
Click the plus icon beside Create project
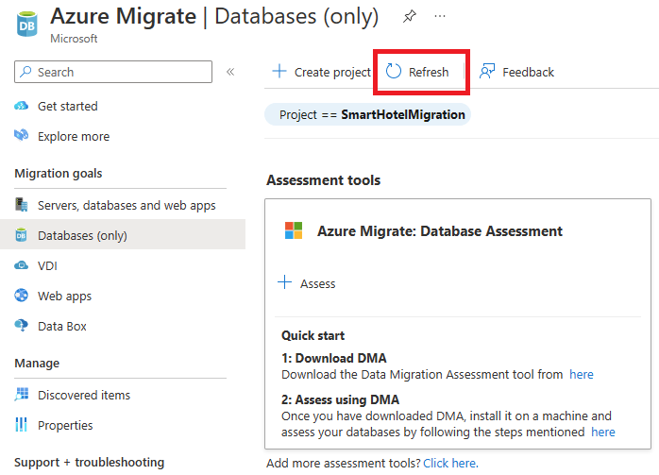point(279,71)
